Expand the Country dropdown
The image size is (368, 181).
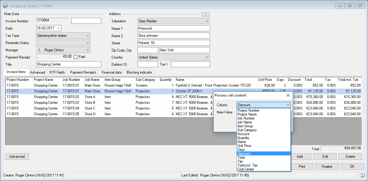tap(207, 57)
